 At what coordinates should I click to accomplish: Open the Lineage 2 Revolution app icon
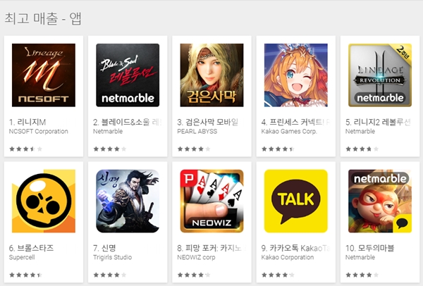tap(380, 75)
